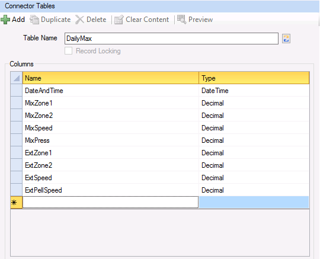The image size is (320, 259).
Task: Click the Type column header
Action: pyautogui.click(x=254, y=78)
